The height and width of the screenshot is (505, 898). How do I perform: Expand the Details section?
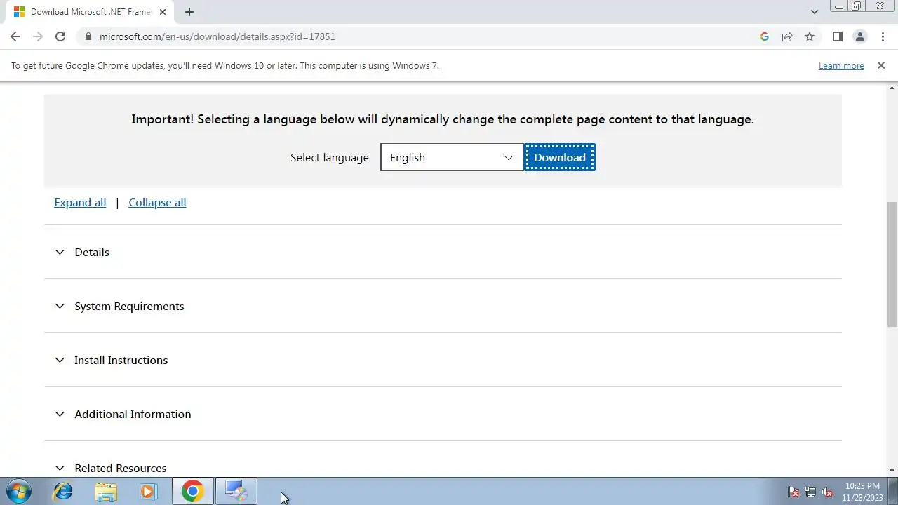[x=443, y=252]
